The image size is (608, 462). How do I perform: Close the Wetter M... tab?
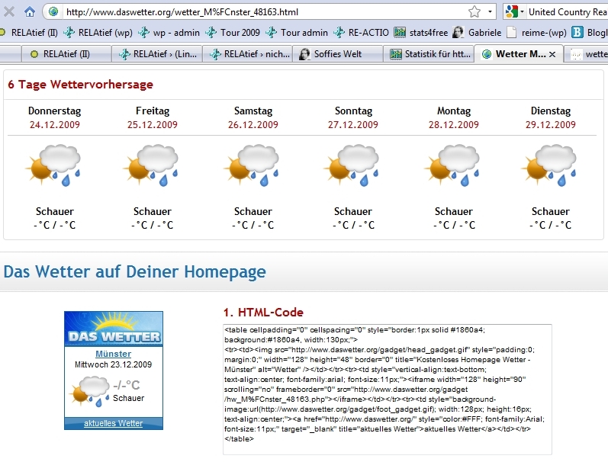pyautogui.click(x=552, y=55)
